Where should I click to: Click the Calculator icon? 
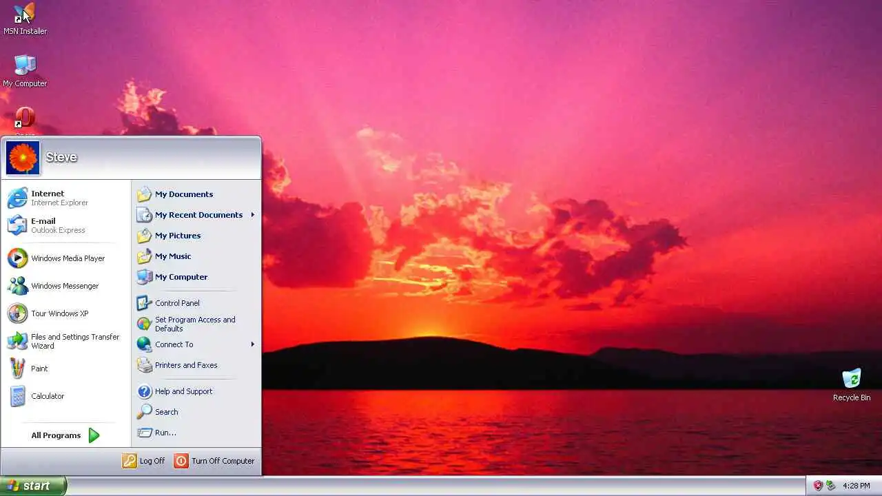coord(17,396)
